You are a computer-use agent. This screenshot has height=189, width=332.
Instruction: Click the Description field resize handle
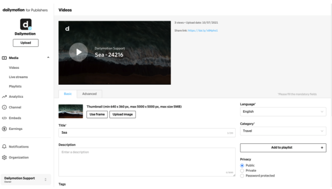(234, 175)
